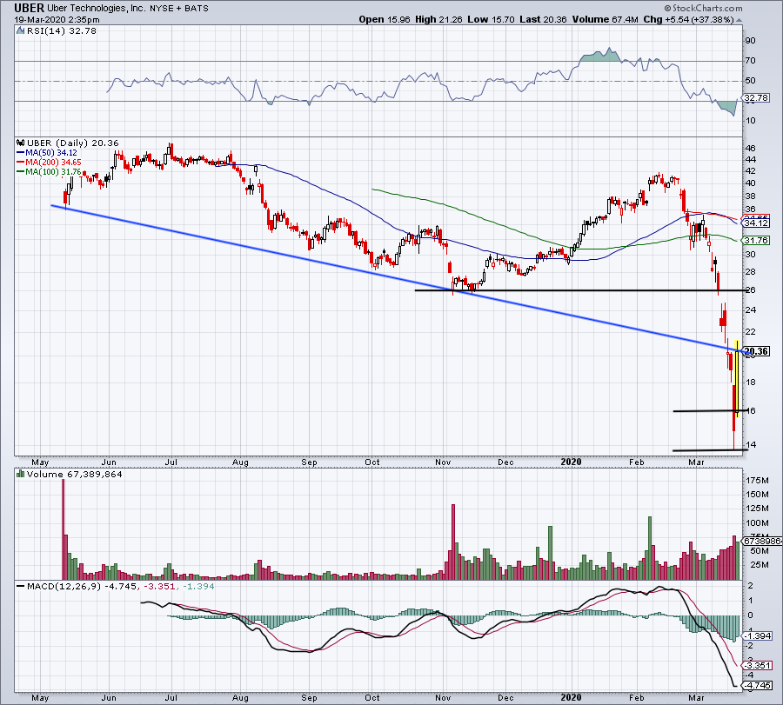The width and height of the screenshot is (783, 705).
Task: Click the -1.394 histogram tag on MACD axis
Action: 758,635
